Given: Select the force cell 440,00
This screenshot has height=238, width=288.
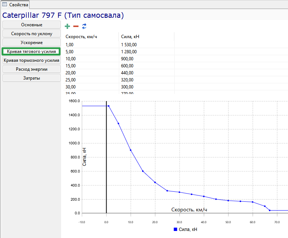Looking at the screenshot, I should [147, 73].
